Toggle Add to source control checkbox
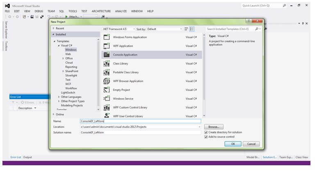The height and width of the screenshot is (171, 317). [x=206, y=137]
